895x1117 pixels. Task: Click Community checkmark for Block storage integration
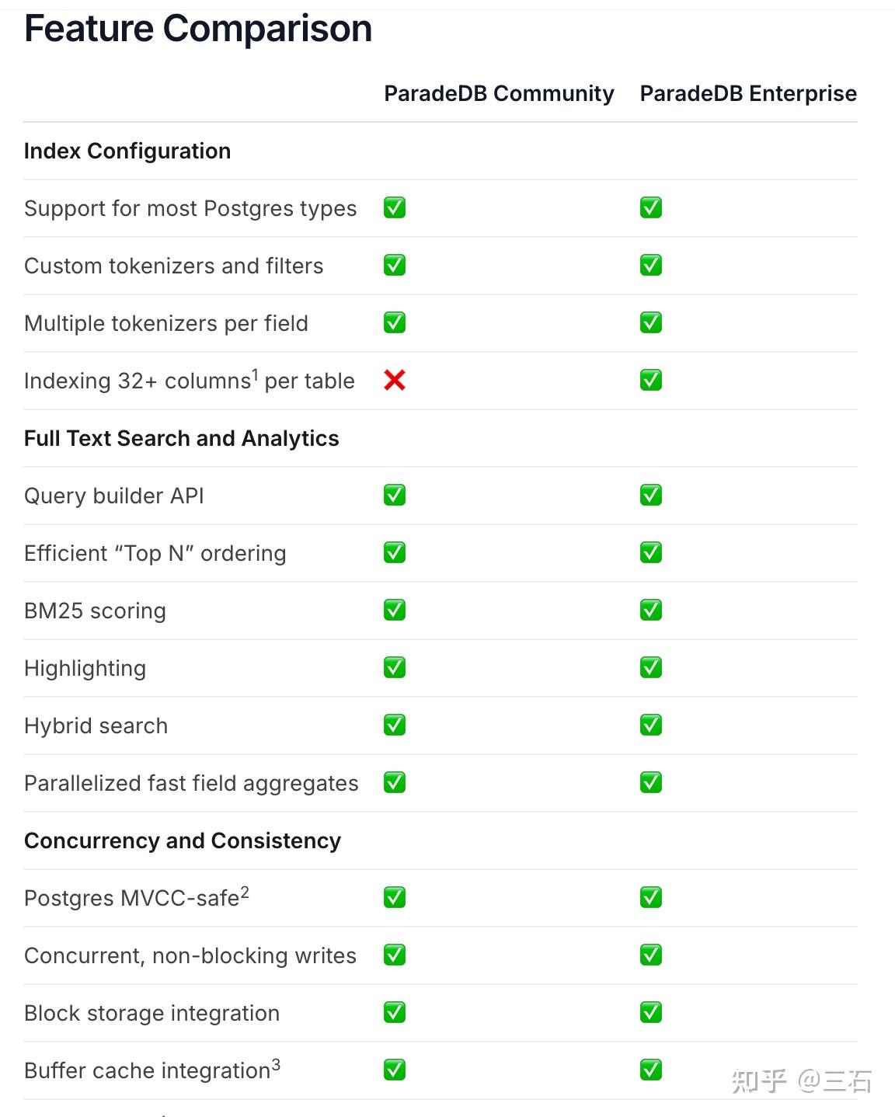(x=395, y=1012)
